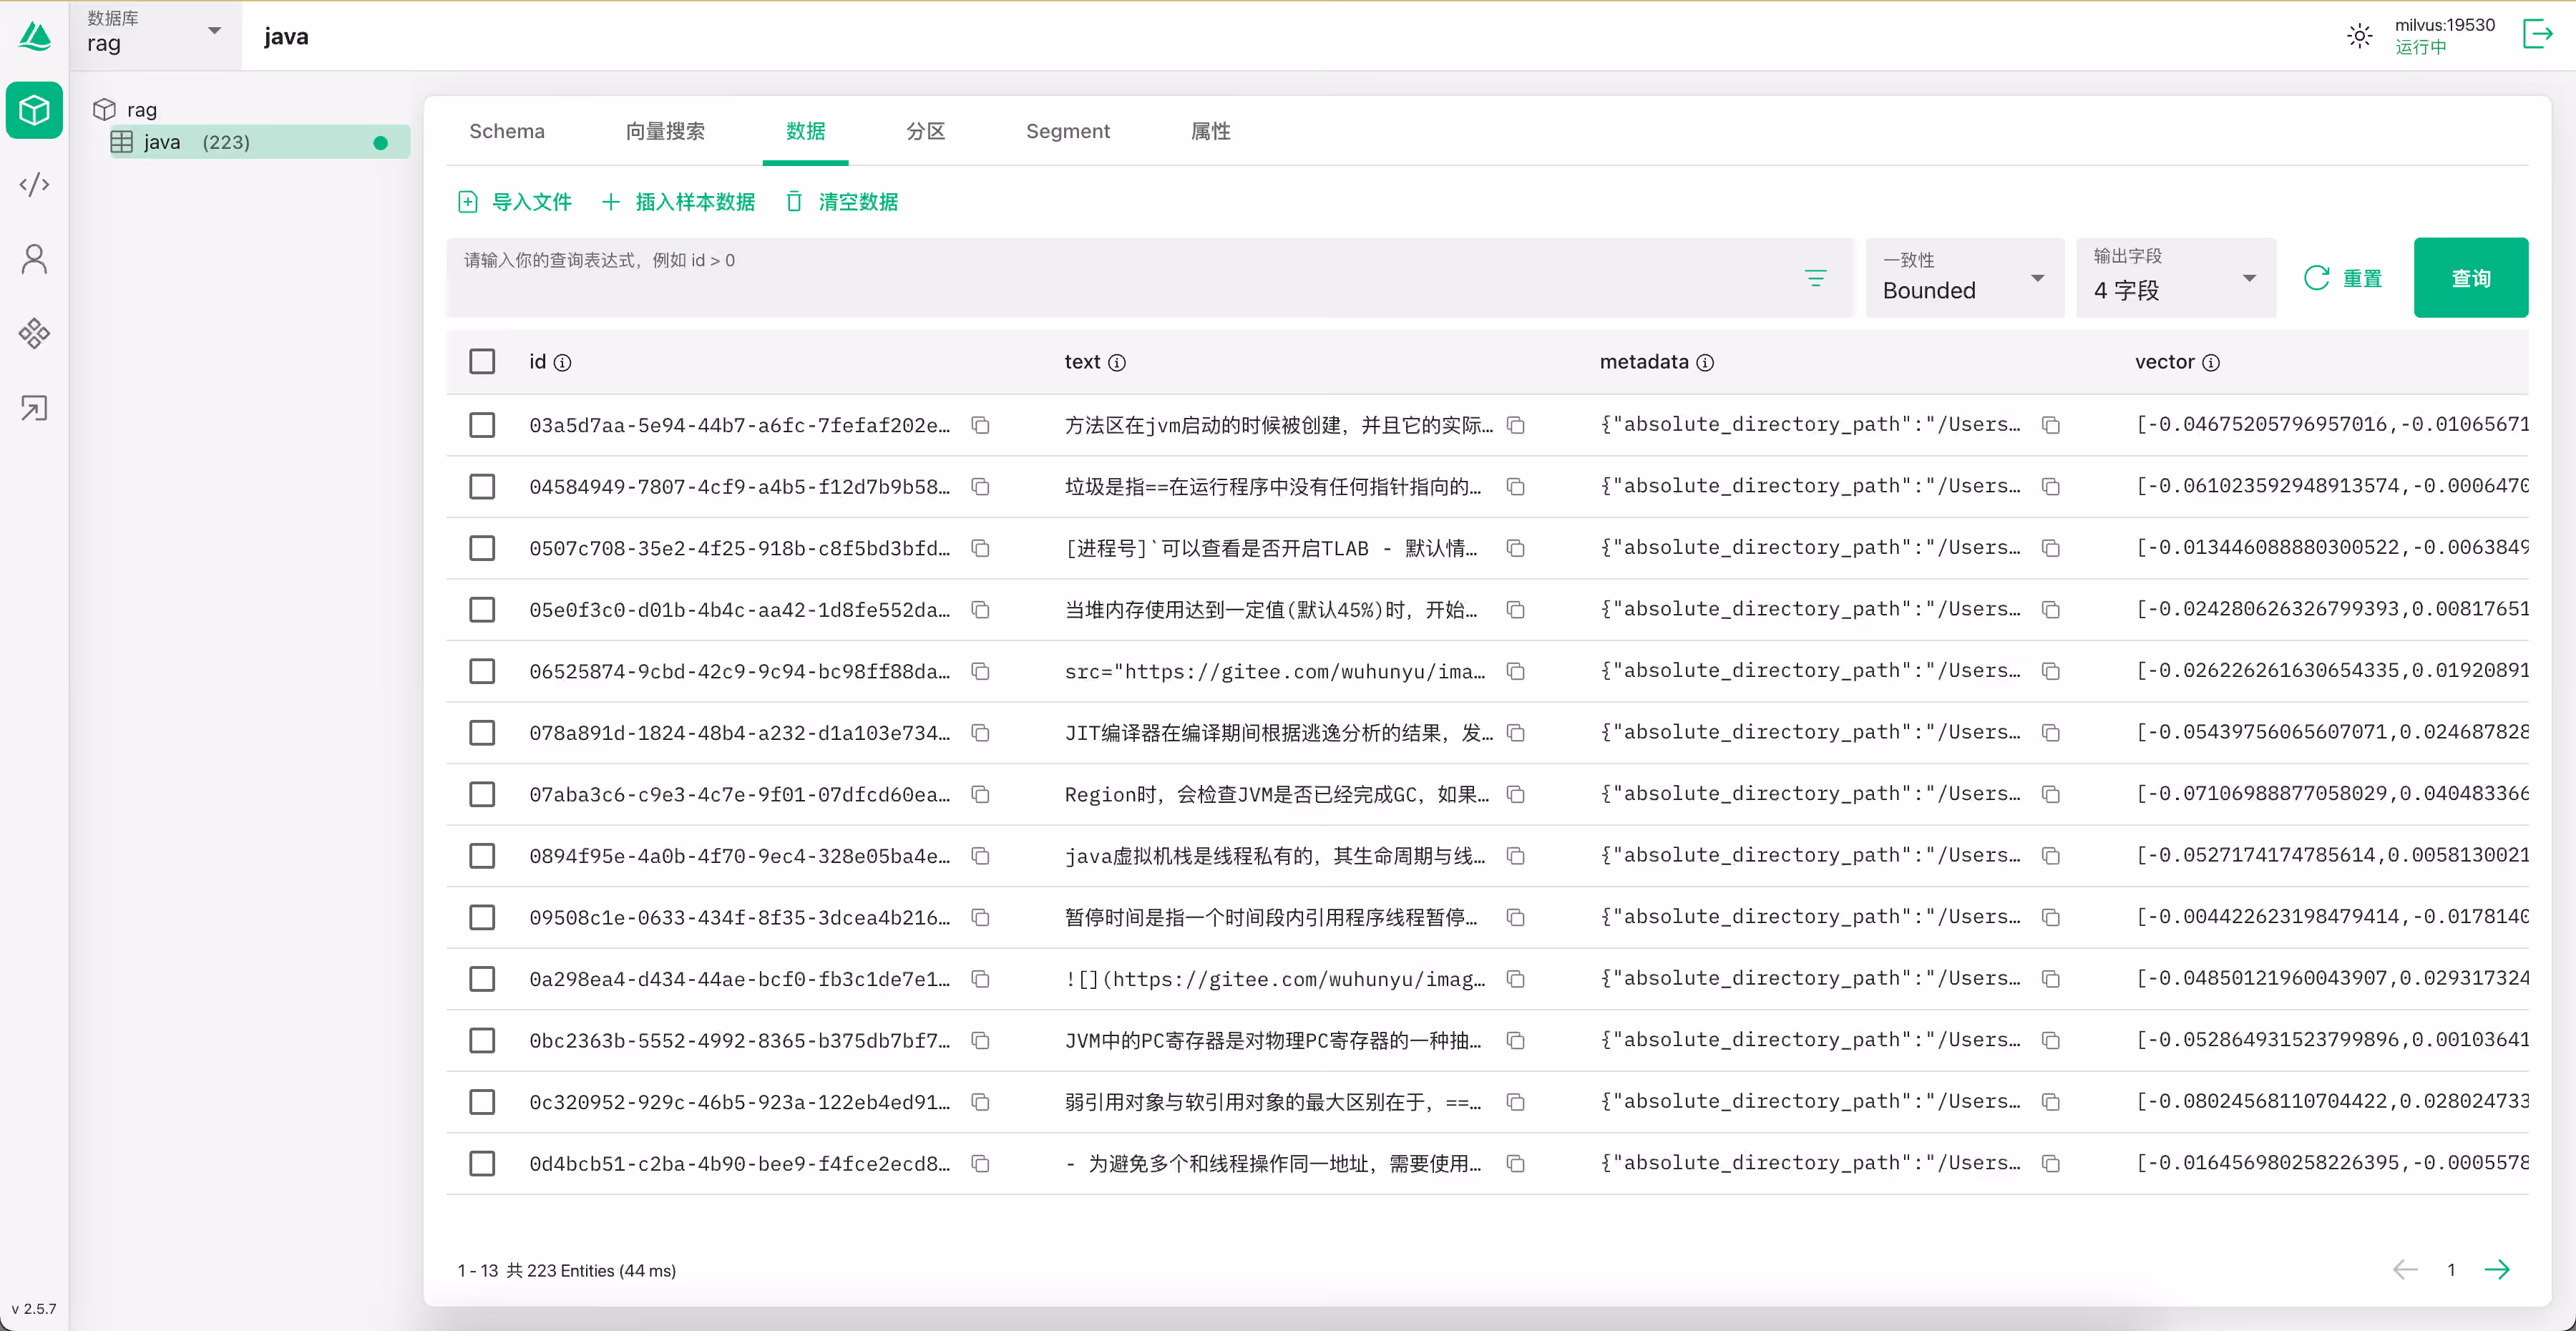Check the row 0c320952-929c checkbox

(x=482, y=1102)
